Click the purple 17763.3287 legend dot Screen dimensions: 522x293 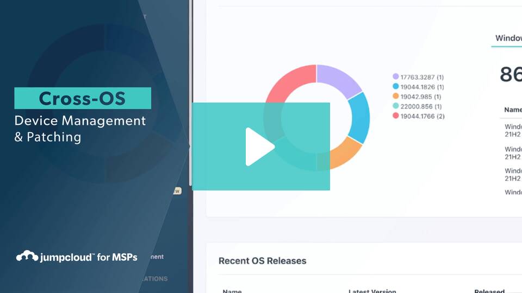pyautogui.click(x=395, y=77)
